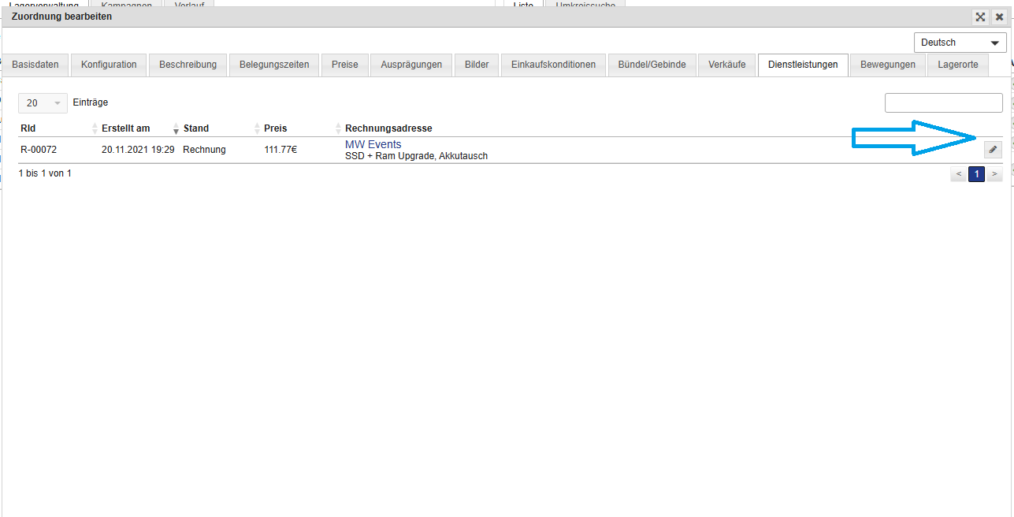Go to the previous page arrow
Viewport: 1014px width, 517px height.
958,174
